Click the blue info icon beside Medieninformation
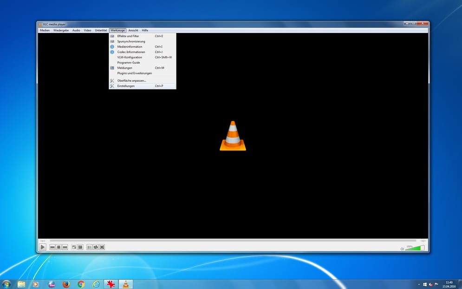462x289 pixels. pyautogui.click(x=112, y=46)
